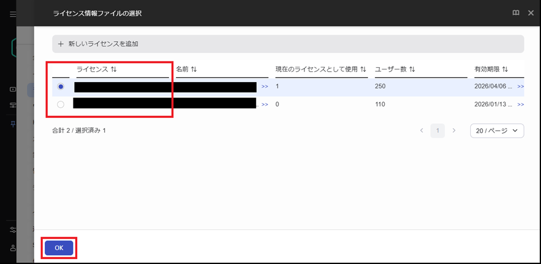
Task: Click monitor icon in background sidebar
Action: (x=13, y=90)
